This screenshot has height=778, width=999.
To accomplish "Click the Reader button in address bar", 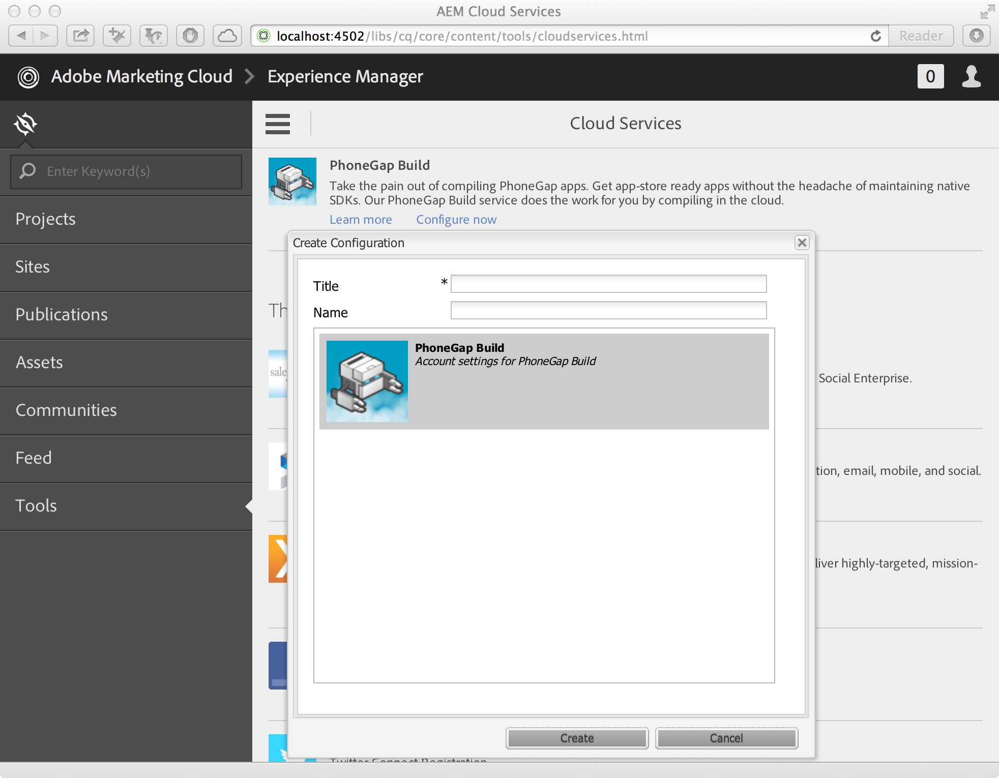I will coord(921,36).
